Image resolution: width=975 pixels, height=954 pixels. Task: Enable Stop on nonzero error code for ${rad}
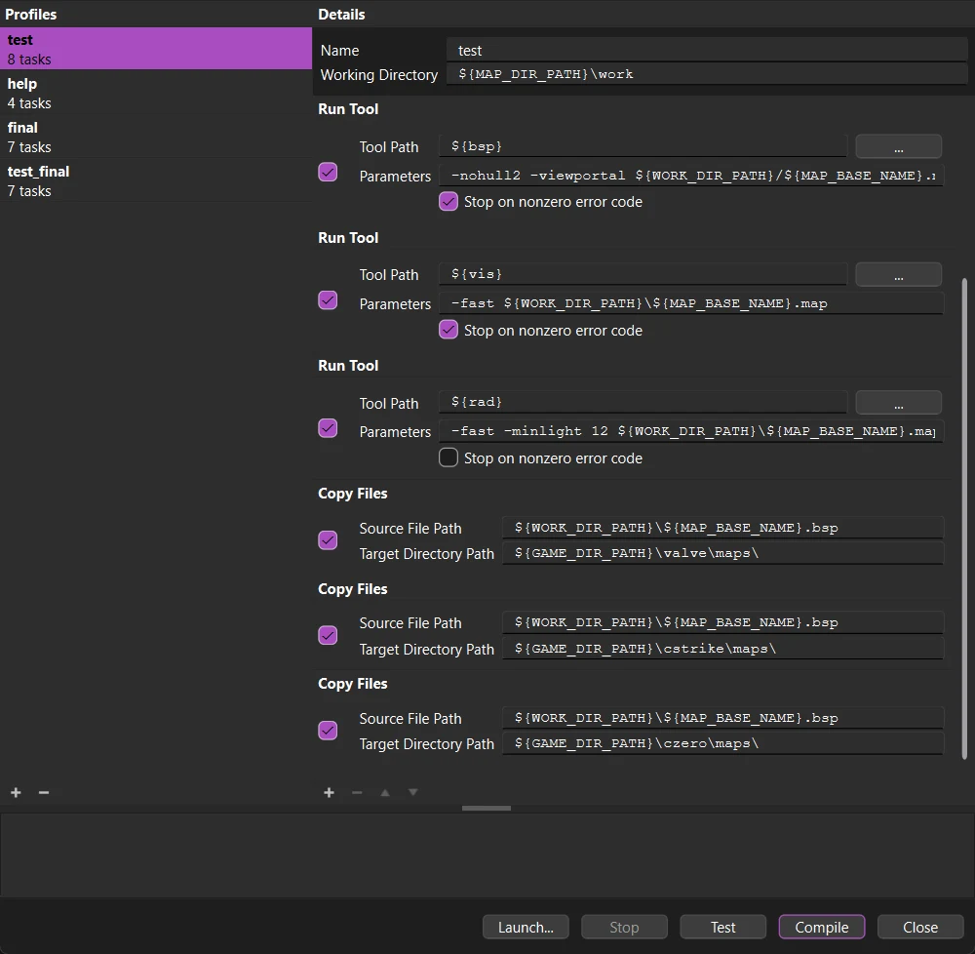pyautogui.click(x=448, y=457)
